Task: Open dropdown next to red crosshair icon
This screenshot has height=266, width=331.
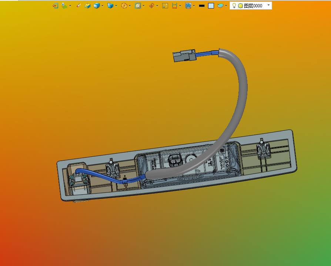Action: (157, 6)
